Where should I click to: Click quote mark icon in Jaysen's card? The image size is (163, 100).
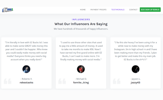click(x=117, y=81)
